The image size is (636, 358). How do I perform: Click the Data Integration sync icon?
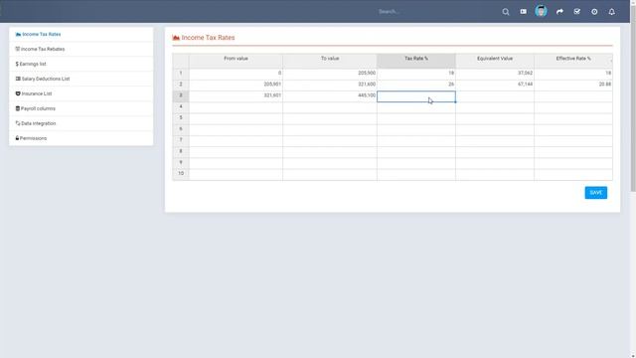tap(18, 123)
